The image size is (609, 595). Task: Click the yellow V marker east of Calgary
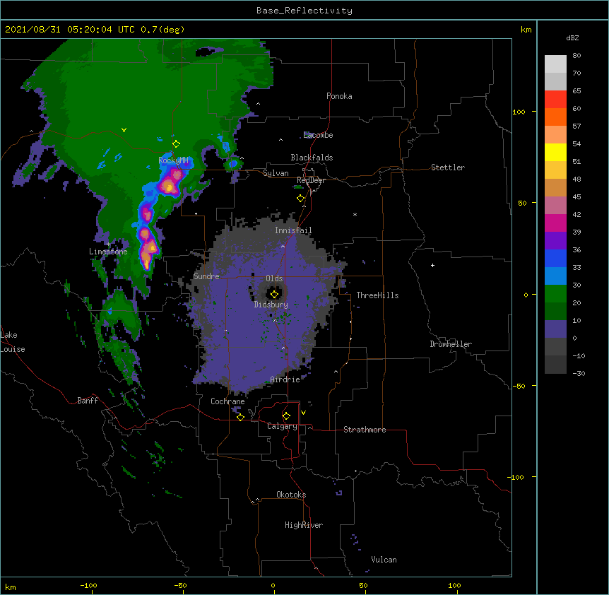tap(303, 413)
